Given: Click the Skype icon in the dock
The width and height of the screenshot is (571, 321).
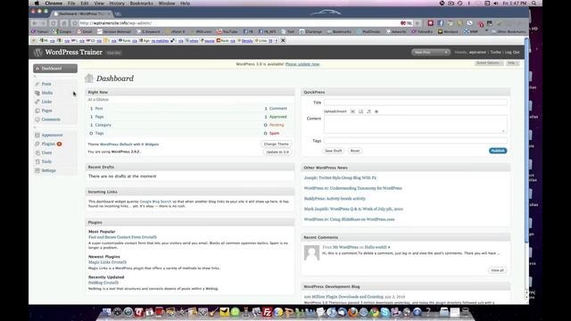Looking at the screenshot, I should (x=385, y=312).
